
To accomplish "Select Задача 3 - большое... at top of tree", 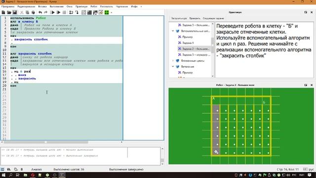I will click(194, 25).
